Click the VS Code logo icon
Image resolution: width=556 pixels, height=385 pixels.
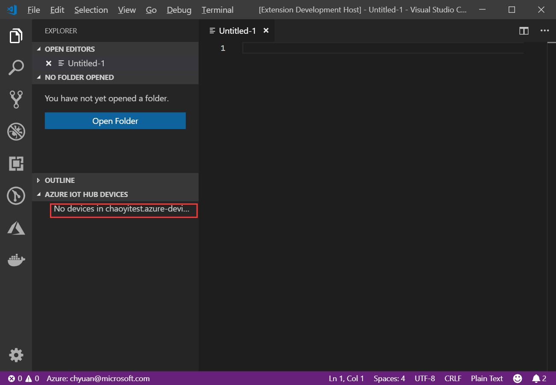pyautogui.click(x=12, y=9)
